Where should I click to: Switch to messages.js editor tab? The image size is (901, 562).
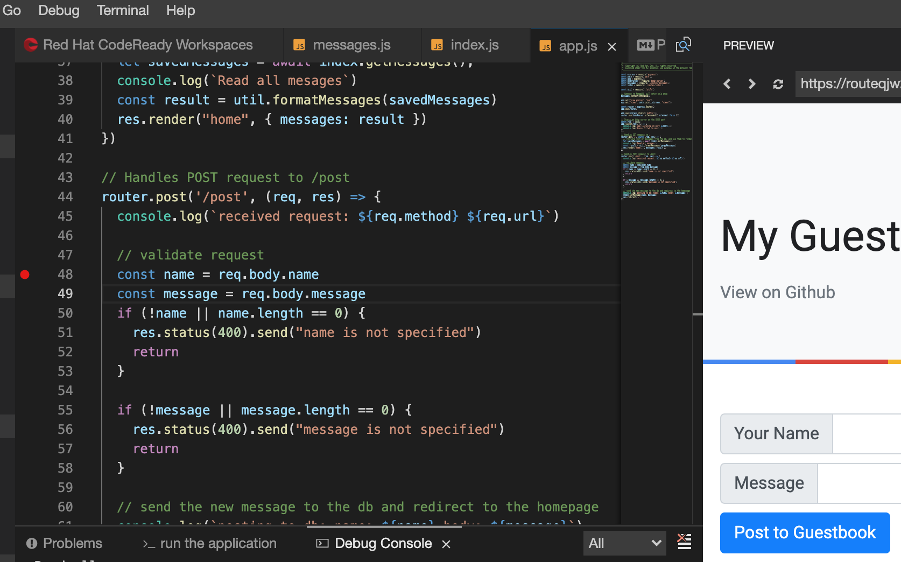click(x=352, y=45)
